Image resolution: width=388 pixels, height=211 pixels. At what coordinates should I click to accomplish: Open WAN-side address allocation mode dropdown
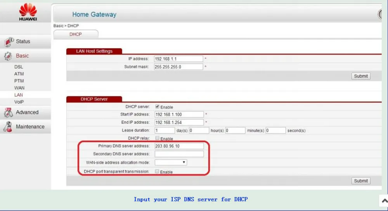[171, 162]
